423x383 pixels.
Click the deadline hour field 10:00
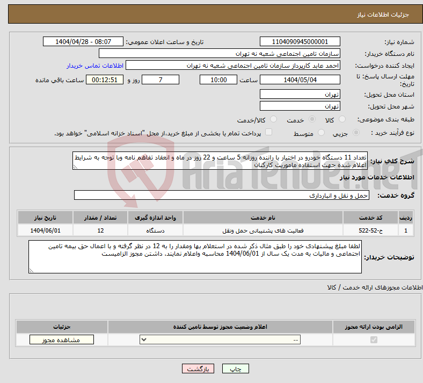click(218, 80)
